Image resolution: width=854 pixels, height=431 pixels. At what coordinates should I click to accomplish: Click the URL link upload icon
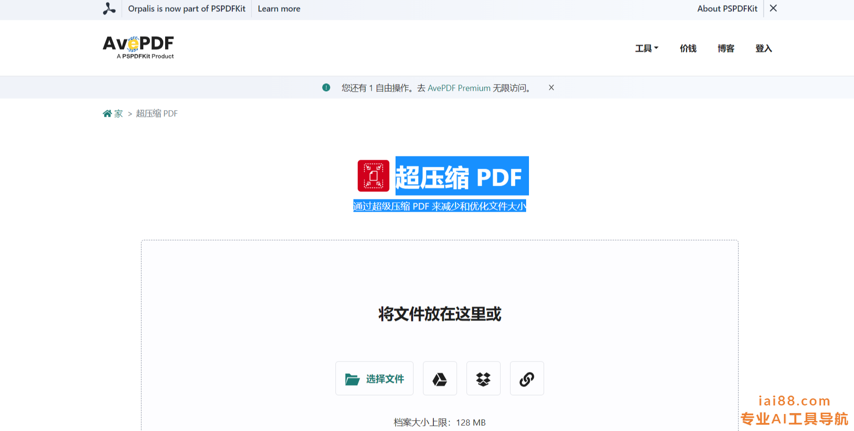[x=527, y=379]
